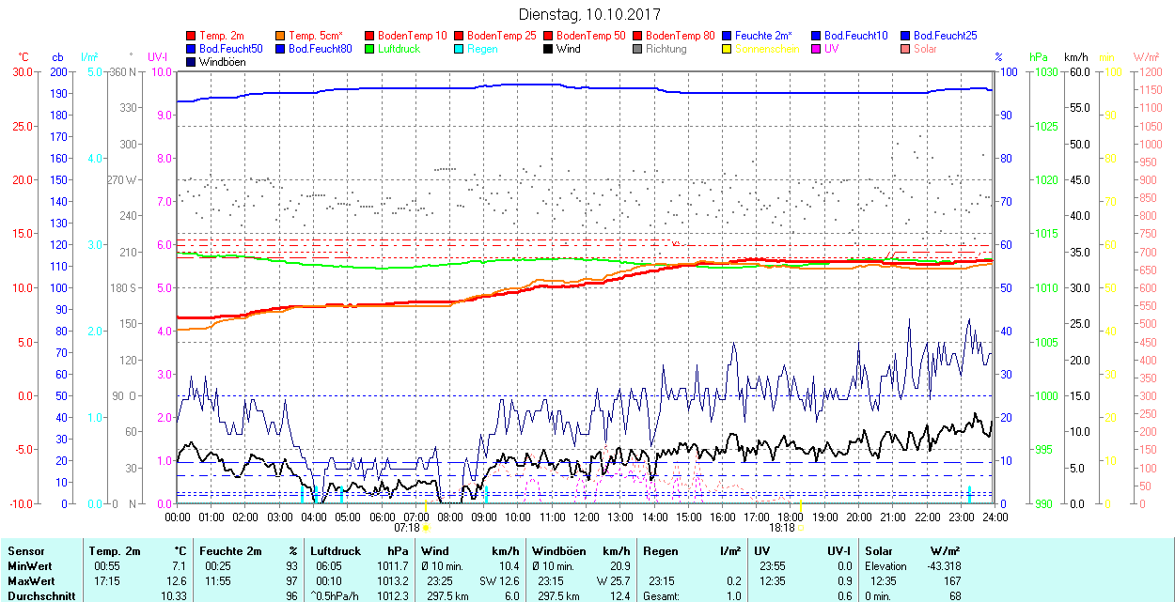Click the 'cb' axis unit label
Image resolution: width=1175 pixels, height=602 pixels.
(58, 57)
